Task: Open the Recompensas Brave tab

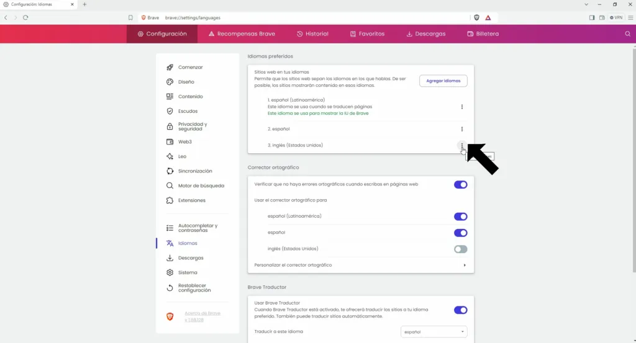Action: (242, 34)
